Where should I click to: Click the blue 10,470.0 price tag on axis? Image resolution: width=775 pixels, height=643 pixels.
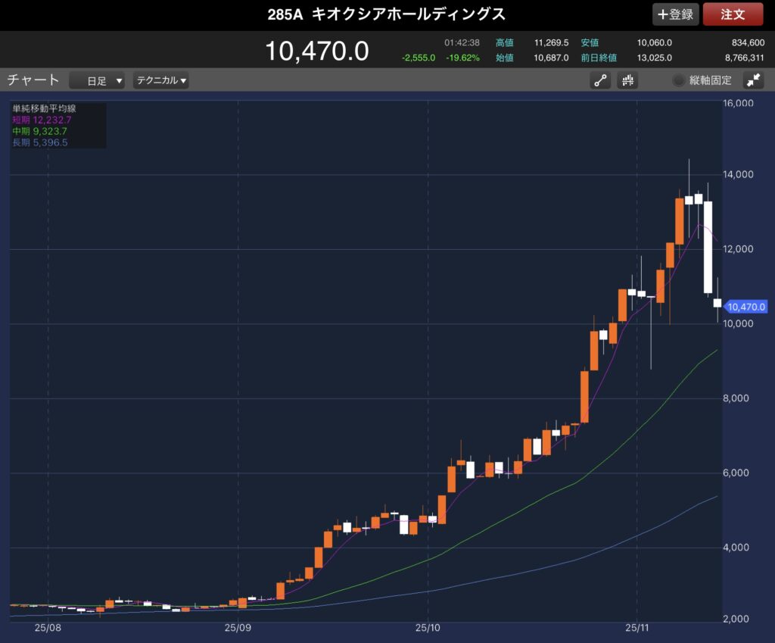tap(747, 307)
